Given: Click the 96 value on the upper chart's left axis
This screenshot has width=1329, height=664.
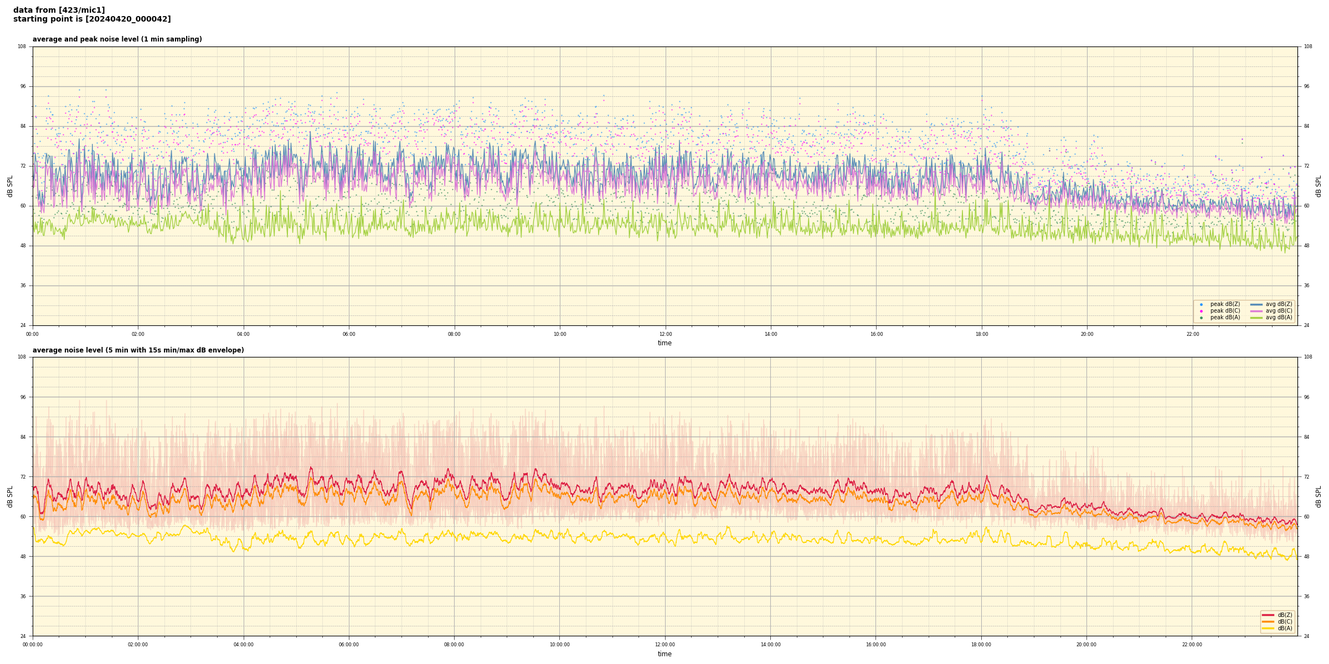Looking at the screenshot, I should [x=22, y=86].
